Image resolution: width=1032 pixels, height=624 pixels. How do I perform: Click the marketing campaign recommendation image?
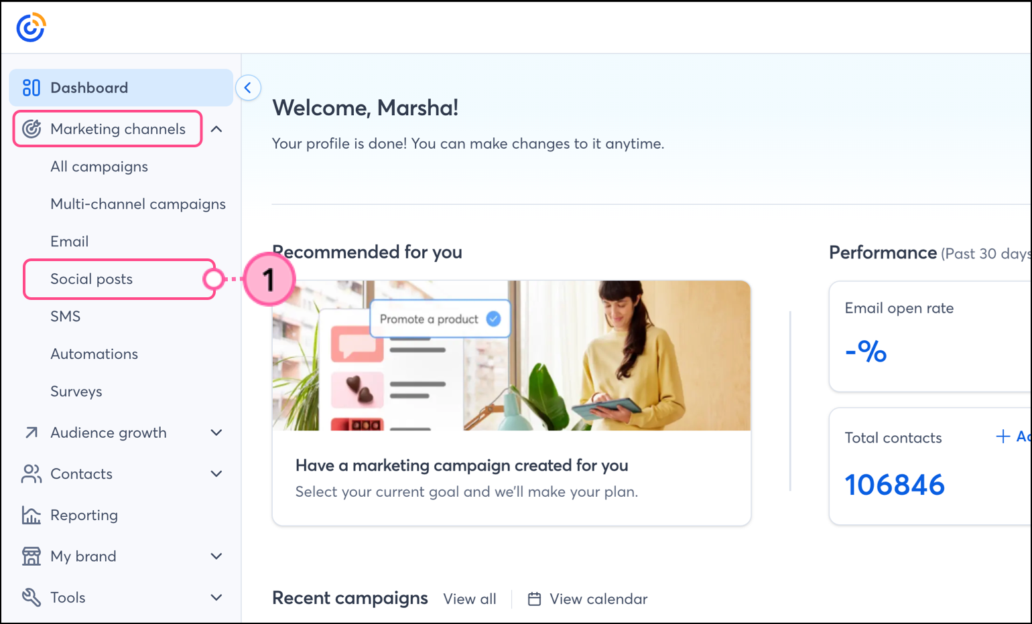click(x=511, y=356)
